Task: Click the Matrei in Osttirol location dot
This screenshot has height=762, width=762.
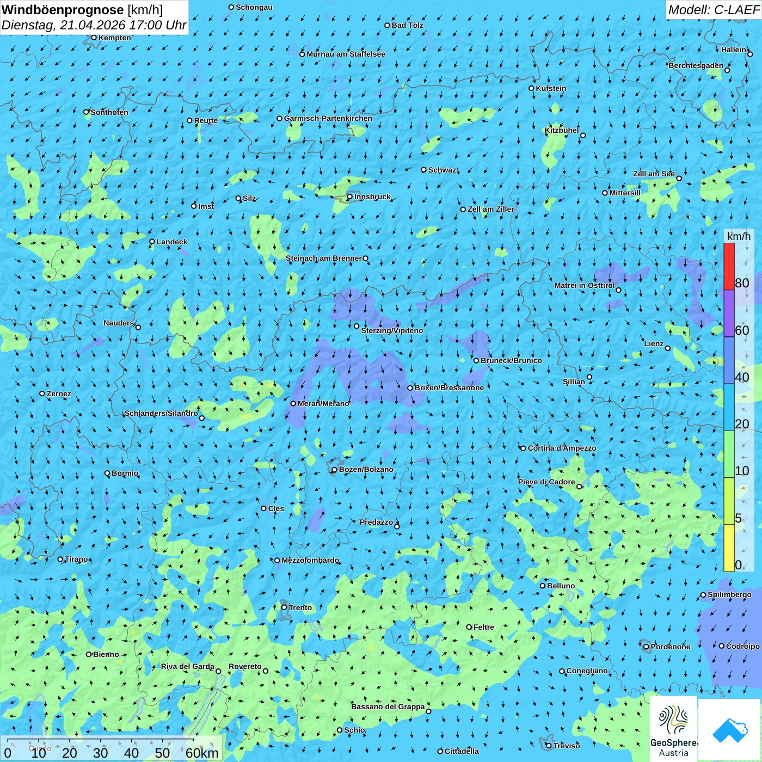Action: coord(618,290)
